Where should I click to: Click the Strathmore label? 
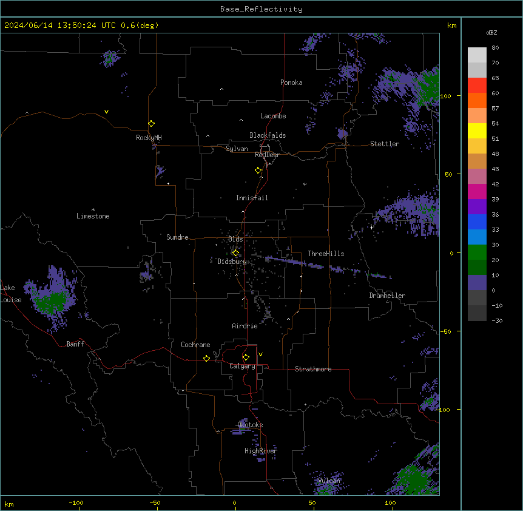pyautogui.click(x=313, y=369)
